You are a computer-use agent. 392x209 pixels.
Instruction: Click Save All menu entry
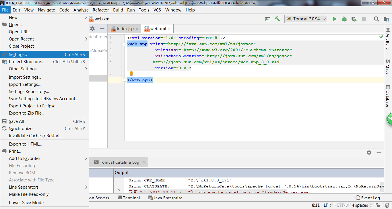[44, 121]
